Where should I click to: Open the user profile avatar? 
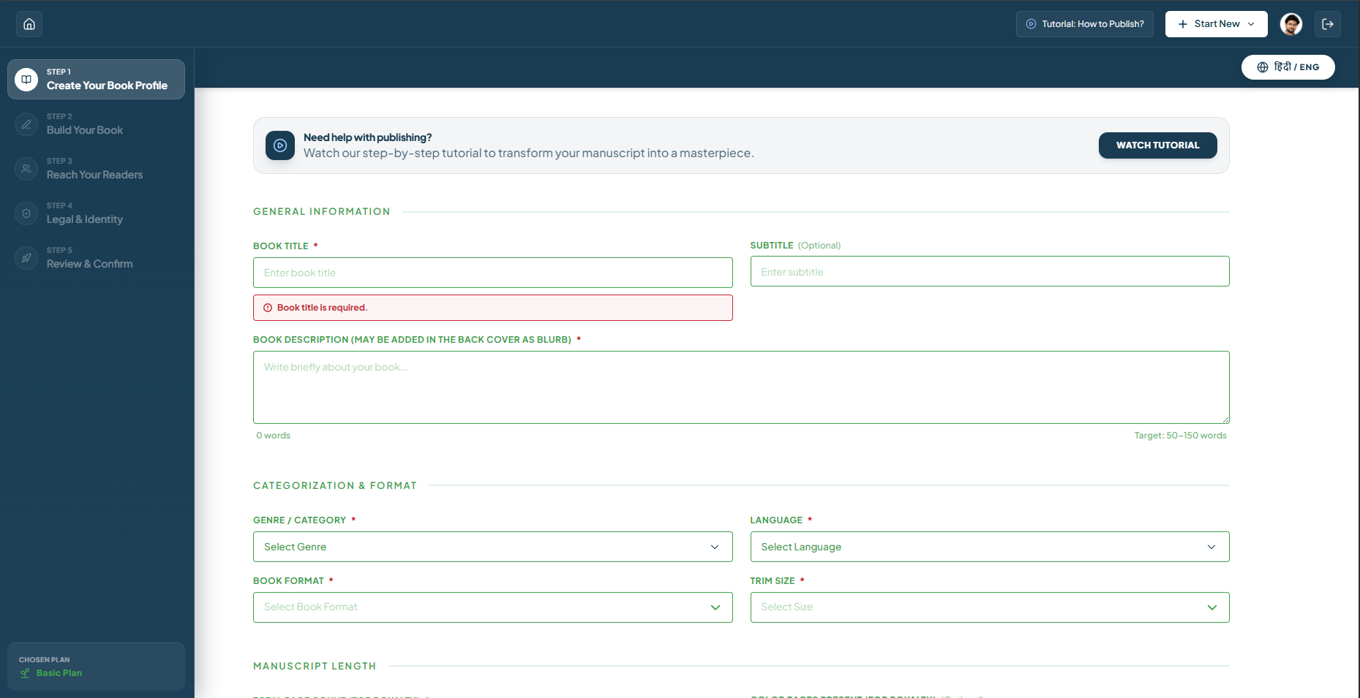tap(1291, 24)
